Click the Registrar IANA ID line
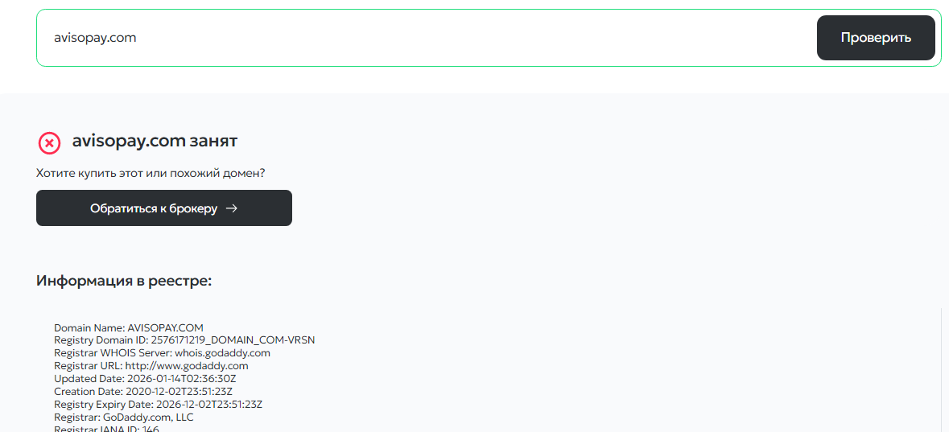Viewport: 949px width, 432px height. pyautogui.click(x=106, y=429)
